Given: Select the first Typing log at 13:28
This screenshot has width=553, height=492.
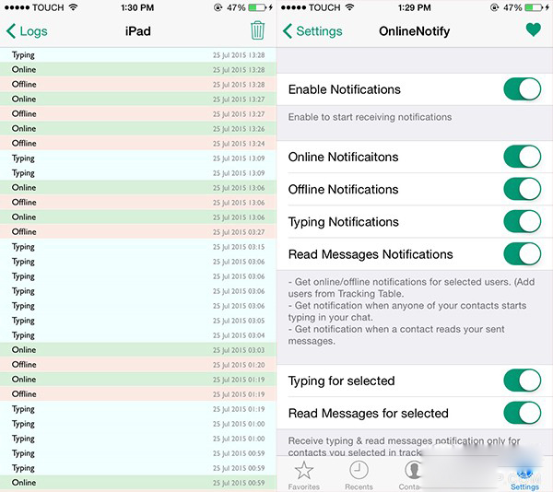Looking at the screenshot, I should [138, 55].
